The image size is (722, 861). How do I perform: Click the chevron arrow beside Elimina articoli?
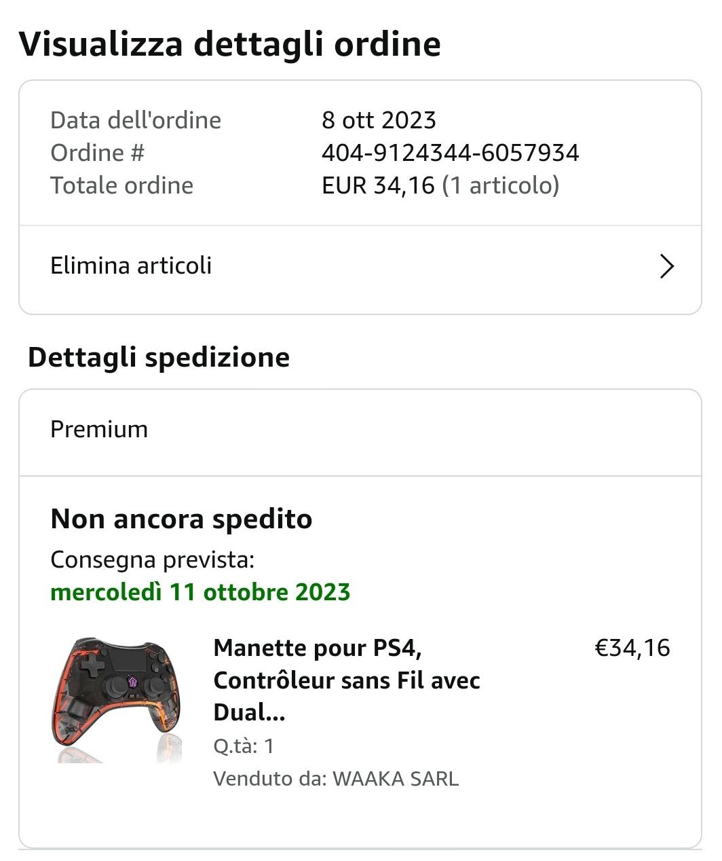point(666,267)
